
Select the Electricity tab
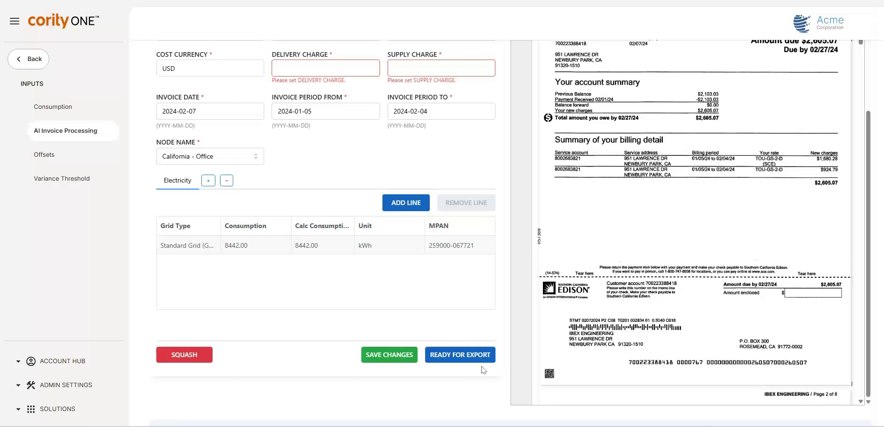tap(177, 181)
